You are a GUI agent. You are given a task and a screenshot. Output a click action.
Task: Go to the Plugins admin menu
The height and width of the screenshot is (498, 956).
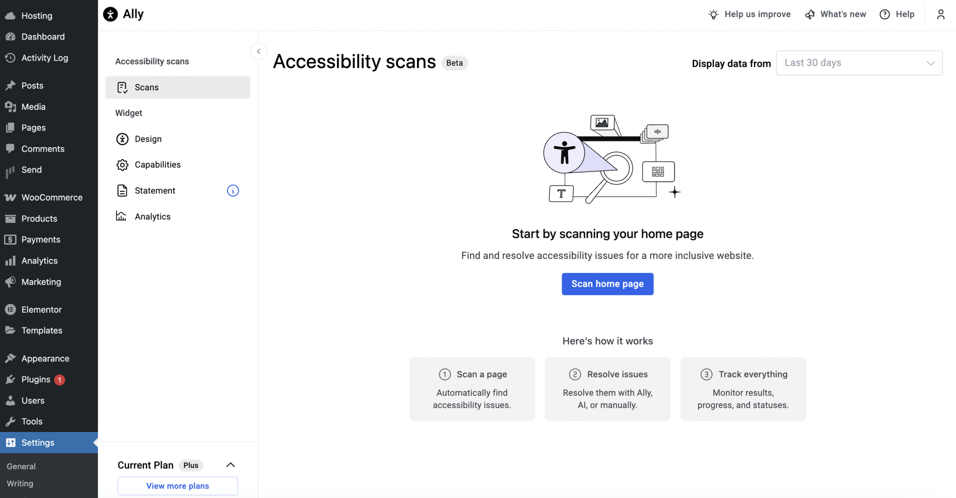(x=36, y=379)
